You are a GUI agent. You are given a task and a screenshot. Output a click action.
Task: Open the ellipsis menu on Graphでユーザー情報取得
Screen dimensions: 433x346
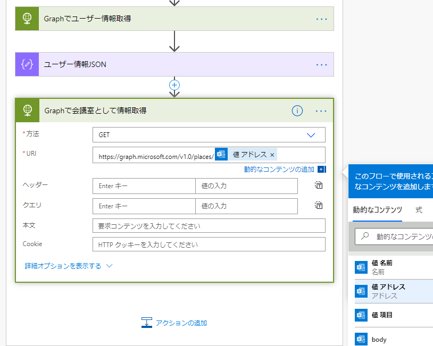pos(321,18)
